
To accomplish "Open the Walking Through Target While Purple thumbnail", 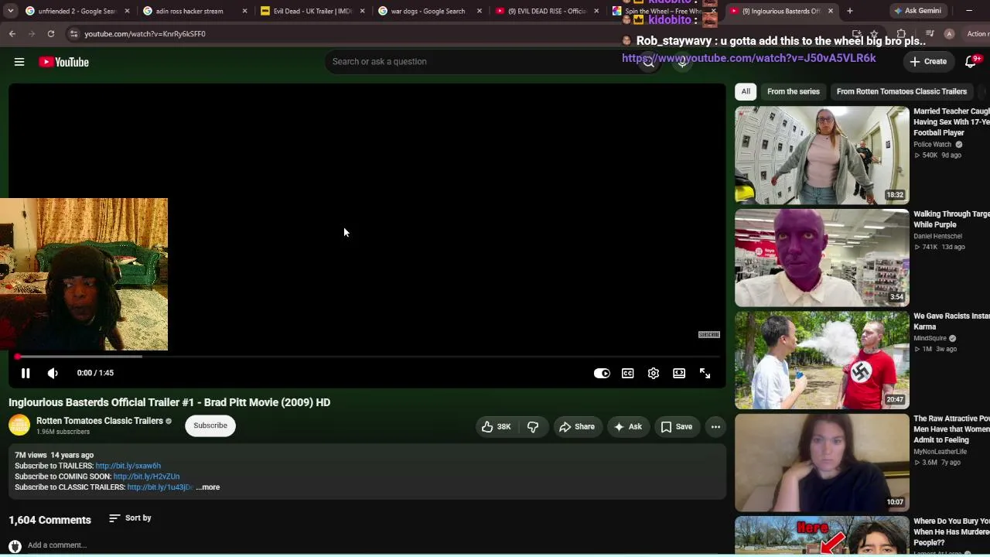I will point(822,258).
